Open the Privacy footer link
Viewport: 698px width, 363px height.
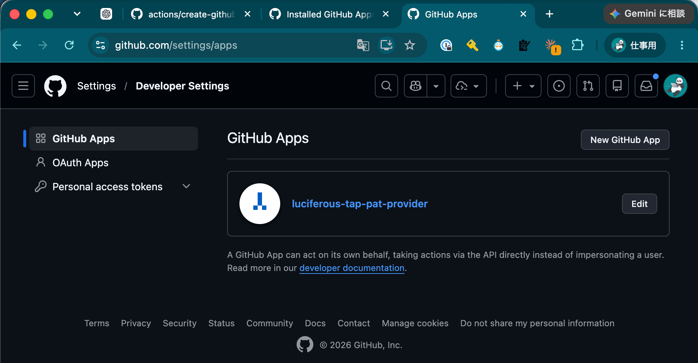tap(136, 323)
